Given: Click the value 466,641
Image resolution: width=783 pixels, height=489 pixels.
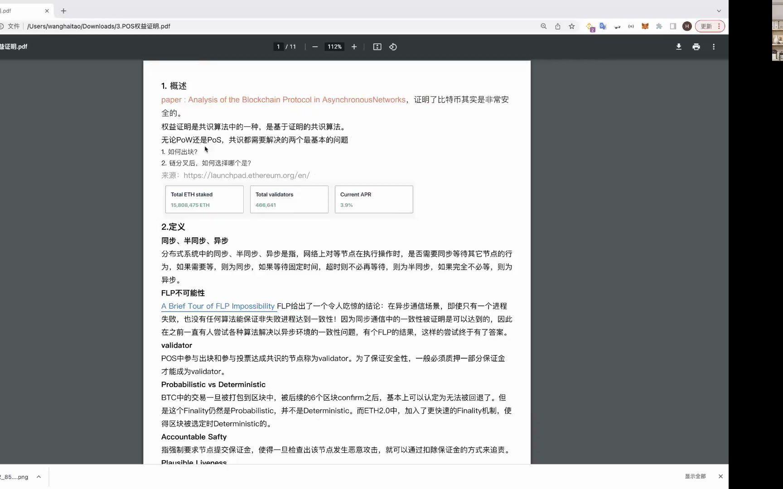Looking at the screenshot, I should pos(266,205).
